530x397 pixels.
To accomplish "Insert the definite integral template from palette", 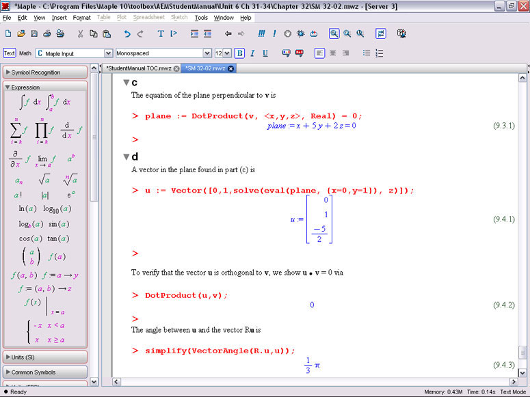I will 57,102.
